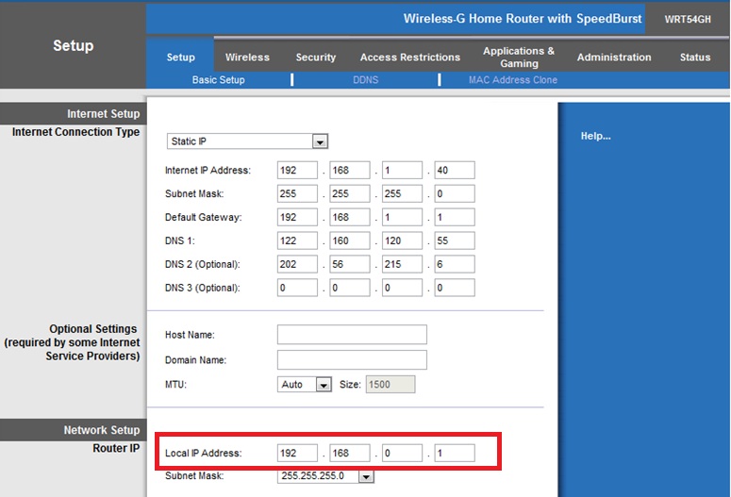The image size is (731, 497).
Task: Open the Access Restrictions tab
Action: (409, 57)
